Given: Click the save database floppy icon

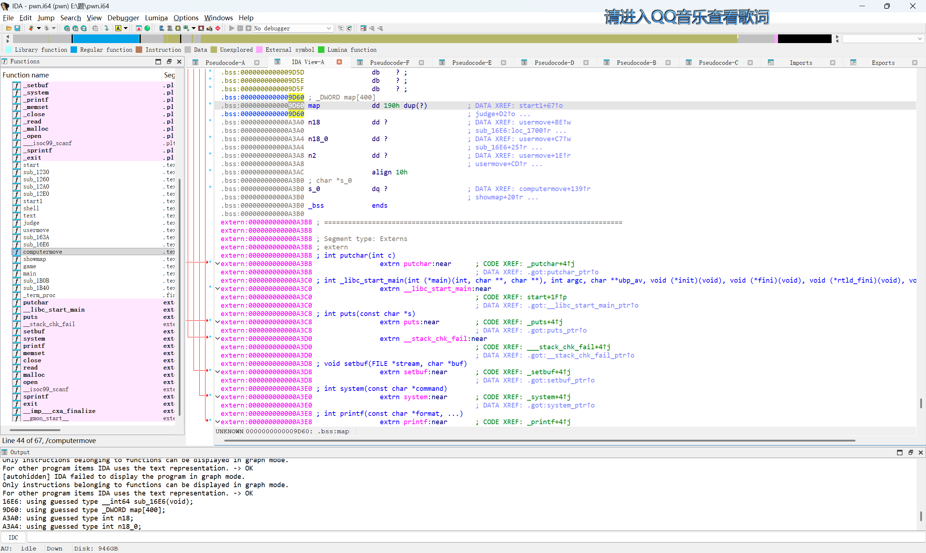Looking at the screenshot, I should pyautogui.click(x=17, y=28).
